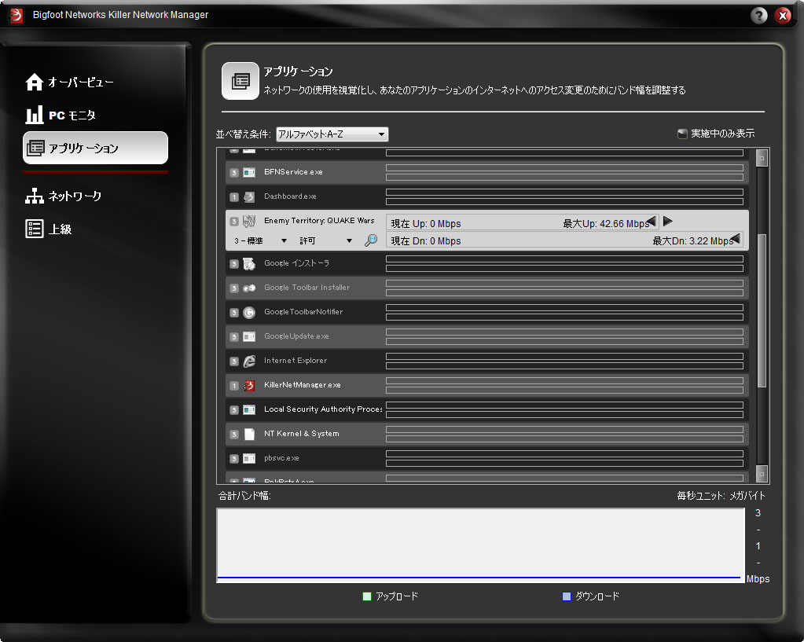The width and height of the screenshot is (804, 642).
Task: Close the Killer Network Manager window
Action: click(783, 16)
